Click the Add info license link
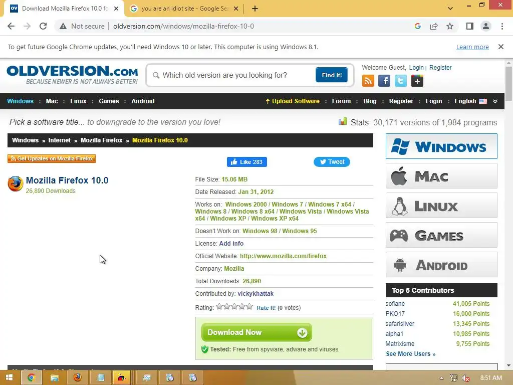 click(x=231, y=244)
